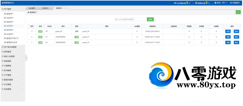Click the home icon in the breadcrumb

point(28,12)
